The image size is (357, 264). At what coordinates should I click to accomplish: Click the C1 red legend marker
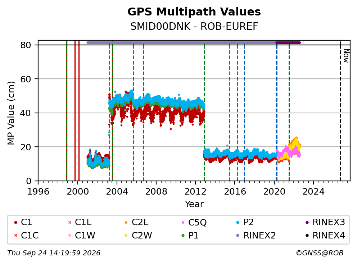(15, 222)
